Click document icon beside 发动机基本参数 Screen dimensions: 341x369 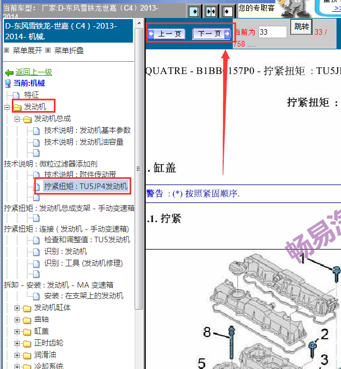(x=36, y=131)
